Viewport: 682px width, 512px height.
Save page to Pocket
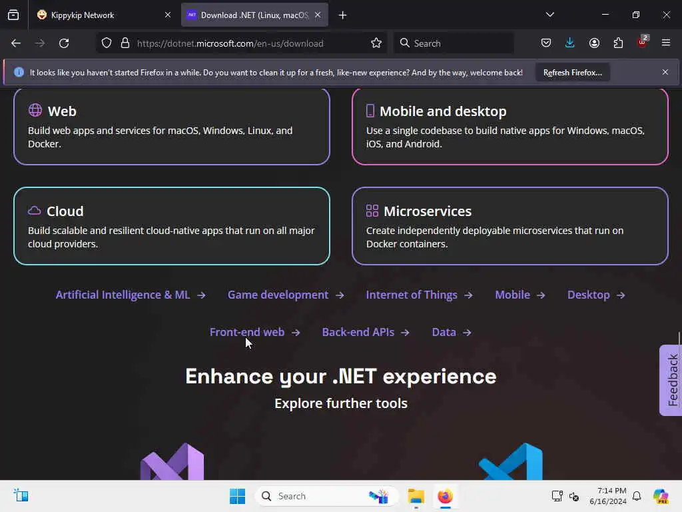coord(546,43)
